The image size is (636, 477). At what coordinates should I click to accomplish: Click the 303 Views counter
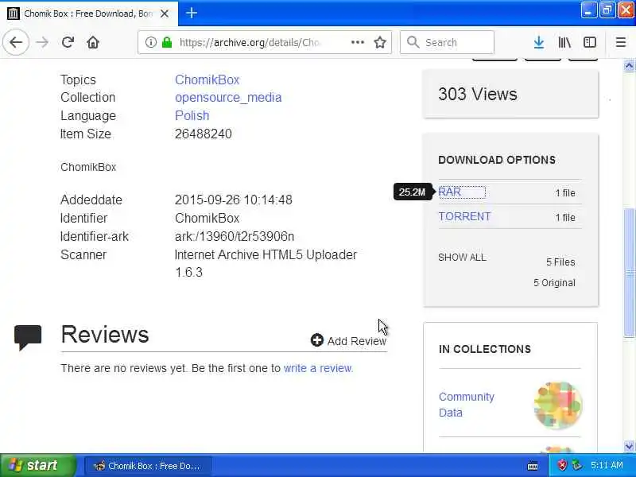pos(478,94)
